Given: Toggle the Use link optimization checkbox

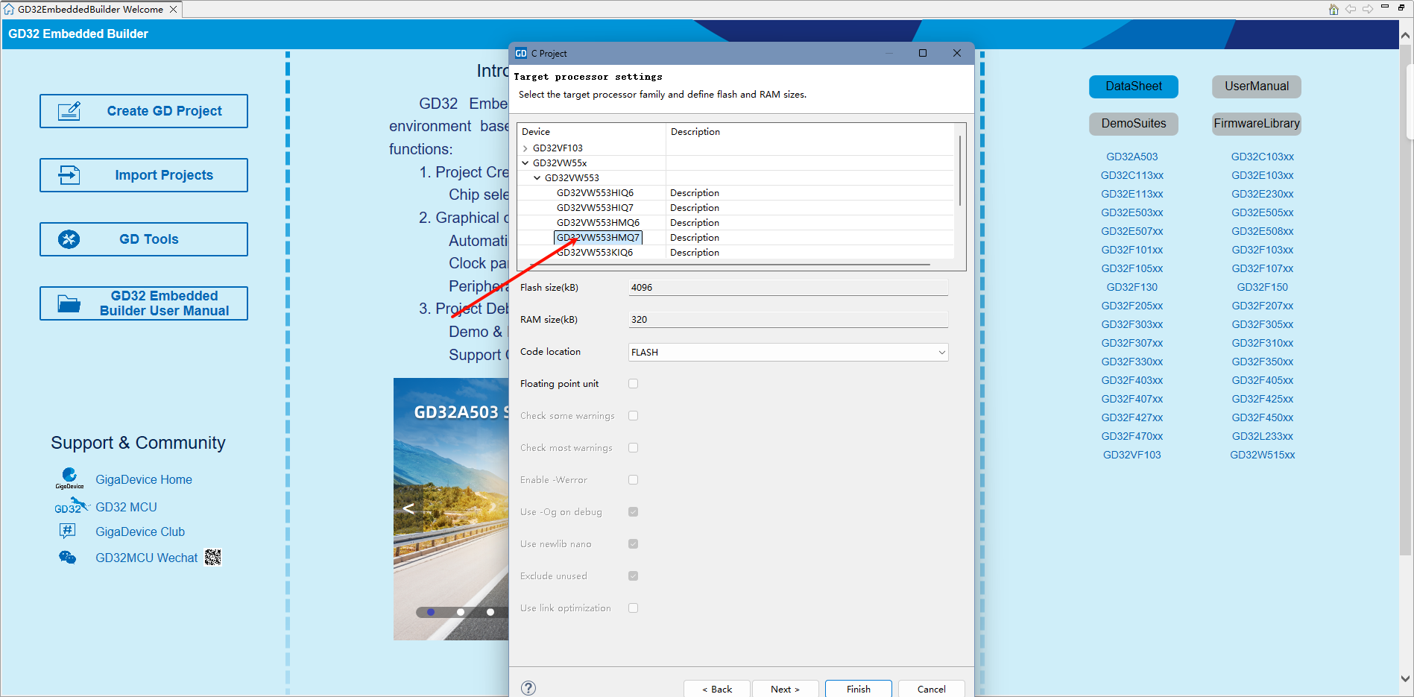Looking at the screenshot, I should click(x=633, y=608).
